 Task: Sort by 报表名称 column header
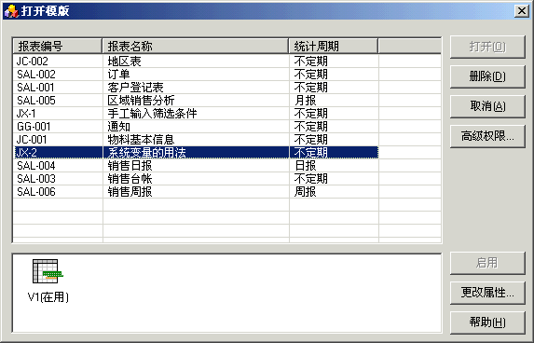point(196,46)
